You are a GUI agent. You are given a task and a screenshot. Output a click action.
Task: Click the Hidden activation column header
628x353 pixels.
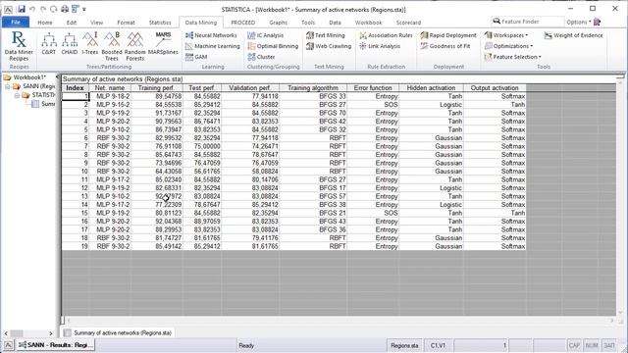click(x=431, y=87)
